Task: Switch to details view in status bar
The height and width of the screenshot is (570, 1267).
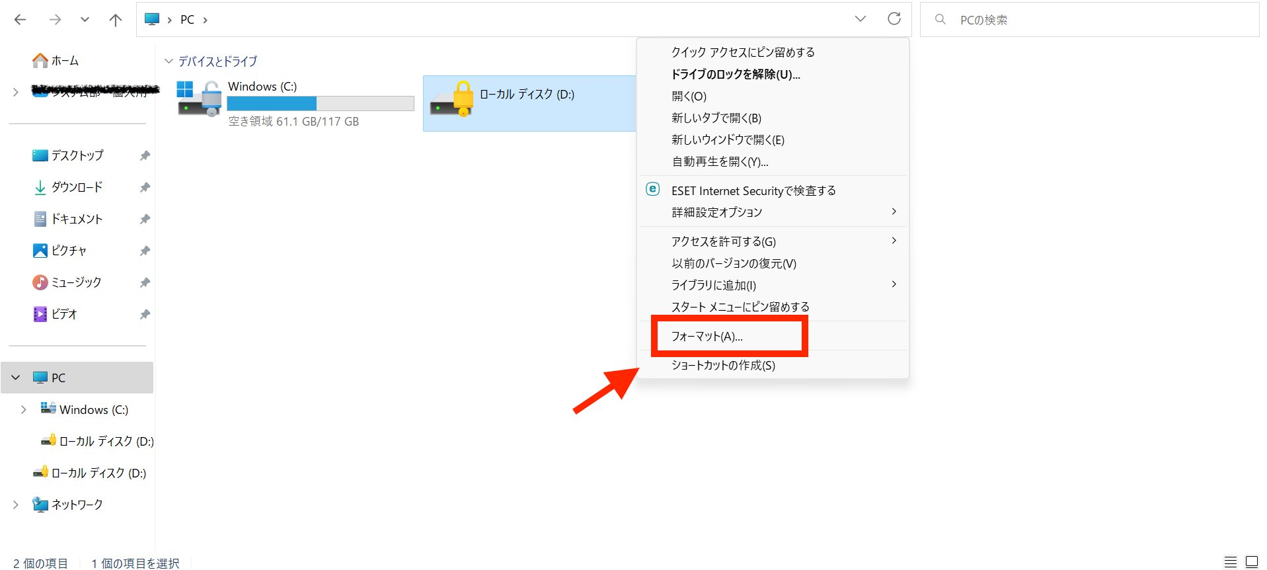Action: coord(1230,562)
